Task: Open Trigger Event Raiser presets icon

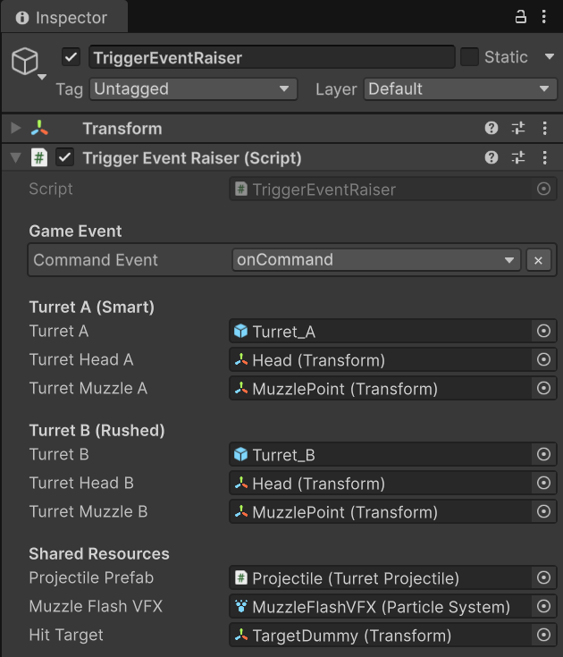Action: 518,158
